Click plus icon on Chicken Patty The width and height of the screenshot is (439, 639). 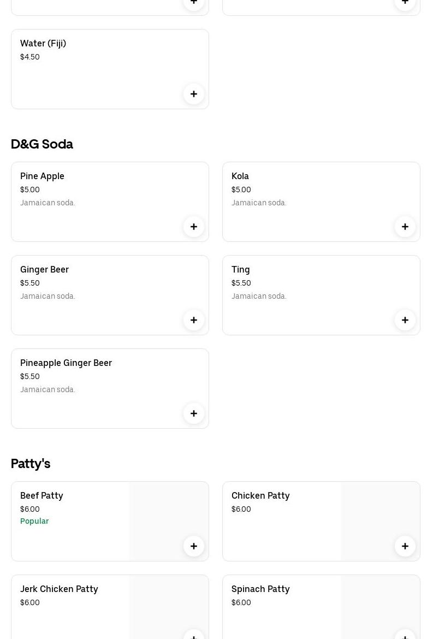[x=405, y=546]
